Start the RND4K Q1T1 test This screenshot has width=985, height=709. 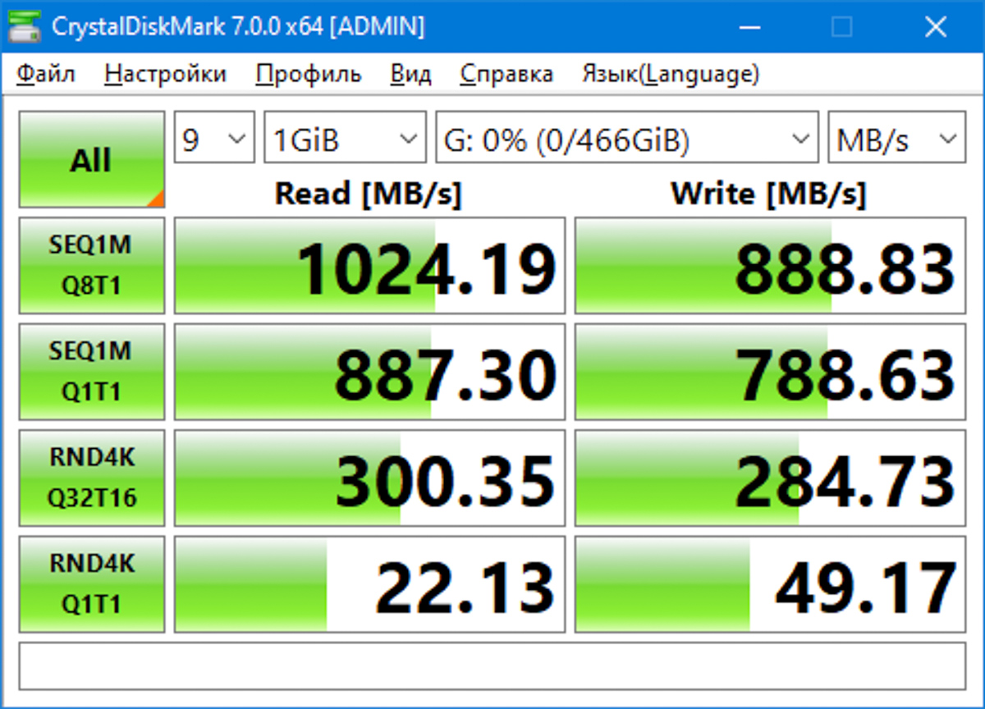[92, 584]
